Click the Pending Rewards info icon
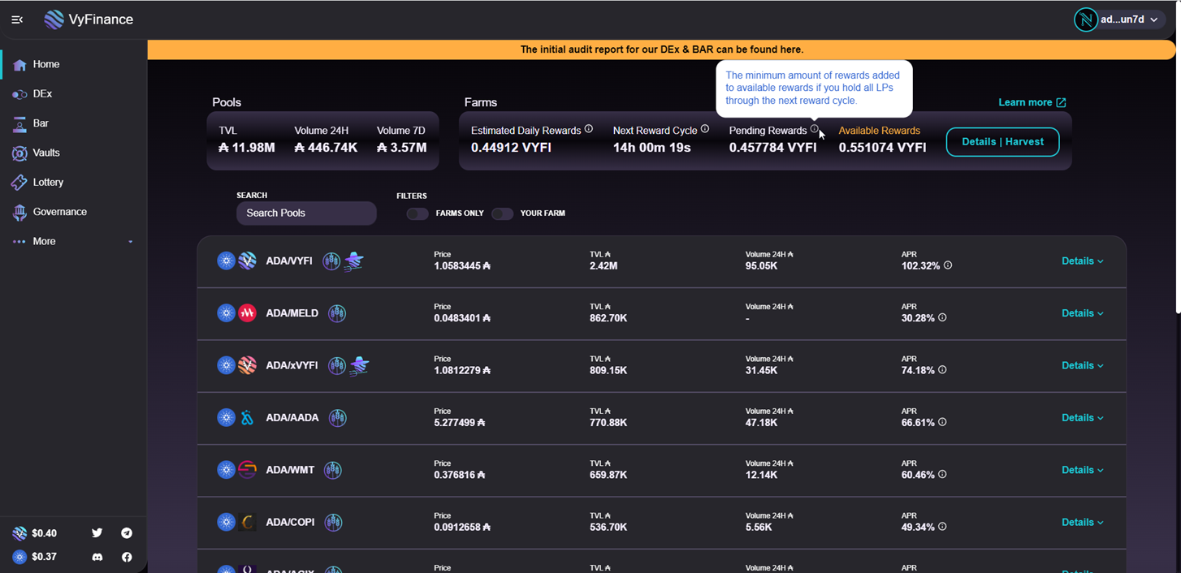Viewport: 1181px width, 573px height. click(815, 129)
